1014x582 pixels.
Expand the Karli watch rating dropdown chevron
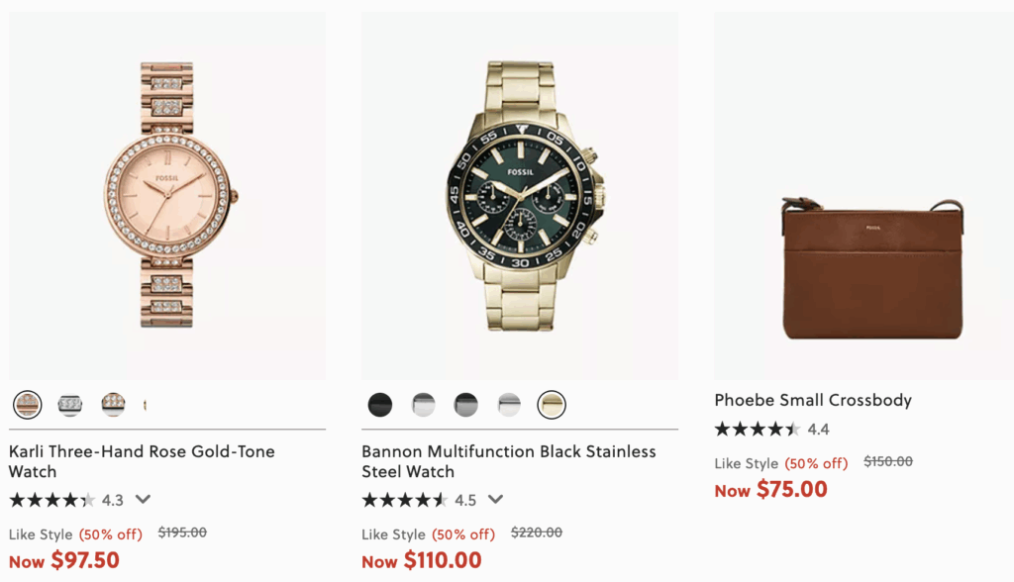[143, 500]
